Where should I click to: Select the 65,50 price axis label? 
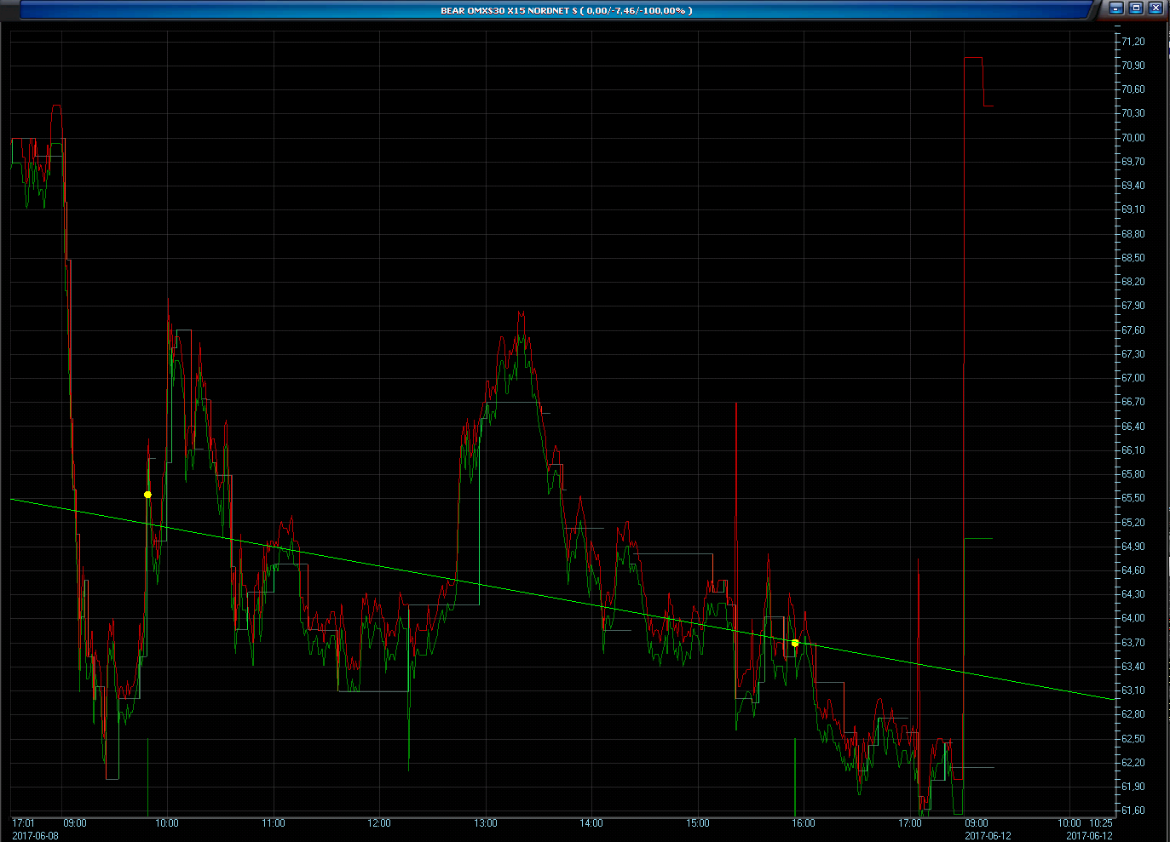coord(1133,498)
